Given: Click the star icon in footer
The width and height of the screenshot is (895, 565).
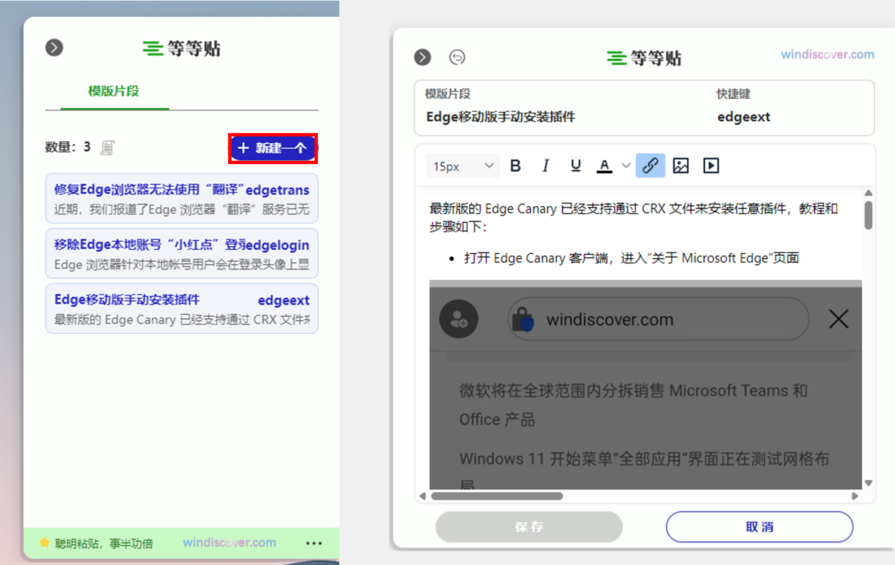Looking at the screenshot, I should click(44, 542).
